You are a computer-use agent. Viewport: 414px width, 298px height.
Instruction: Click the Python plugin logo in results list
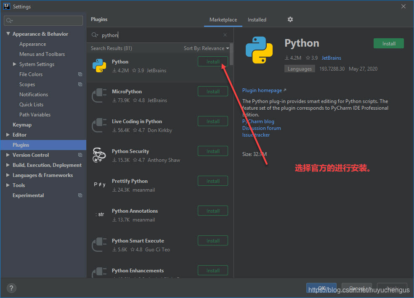[x=99, y=66]
